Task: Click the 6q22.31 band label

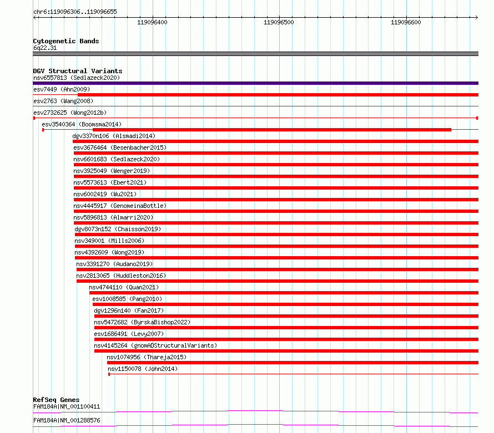Action: [45, 48]
